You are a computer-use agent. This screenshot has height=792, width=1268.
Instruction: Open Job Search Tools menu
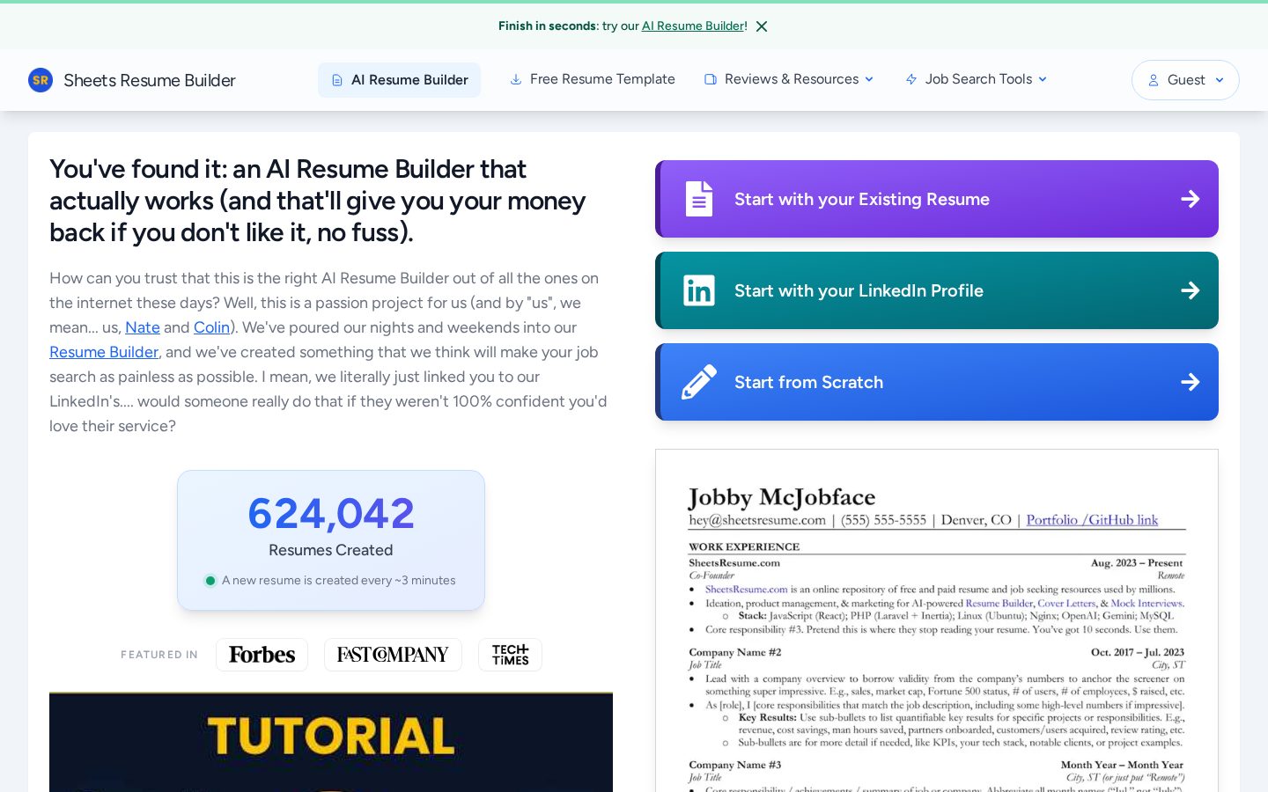[977, 79]
